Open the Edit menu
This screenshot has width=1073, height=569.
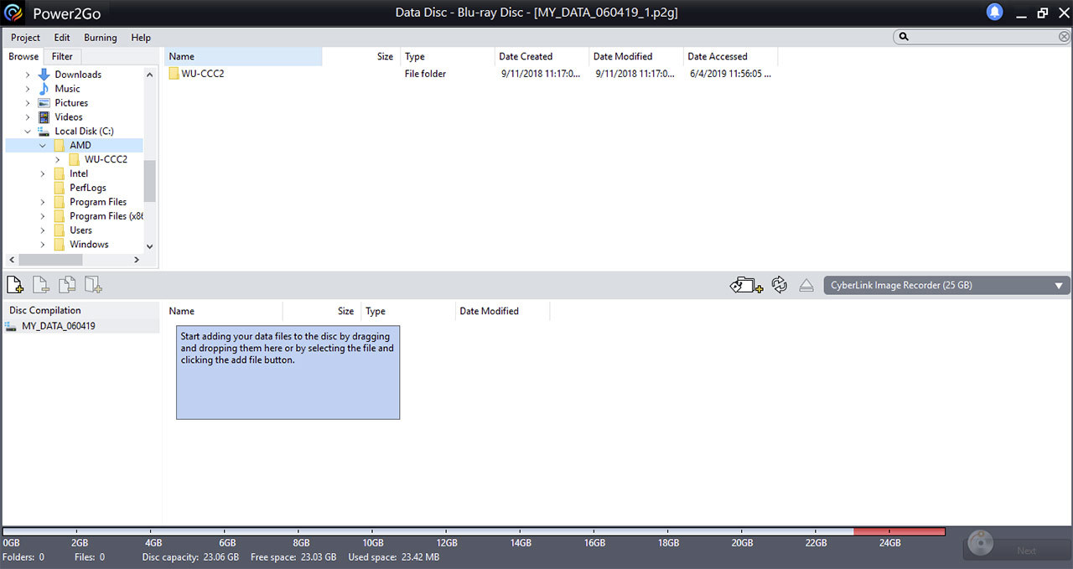pyautogui.click(x=62, y=38)
